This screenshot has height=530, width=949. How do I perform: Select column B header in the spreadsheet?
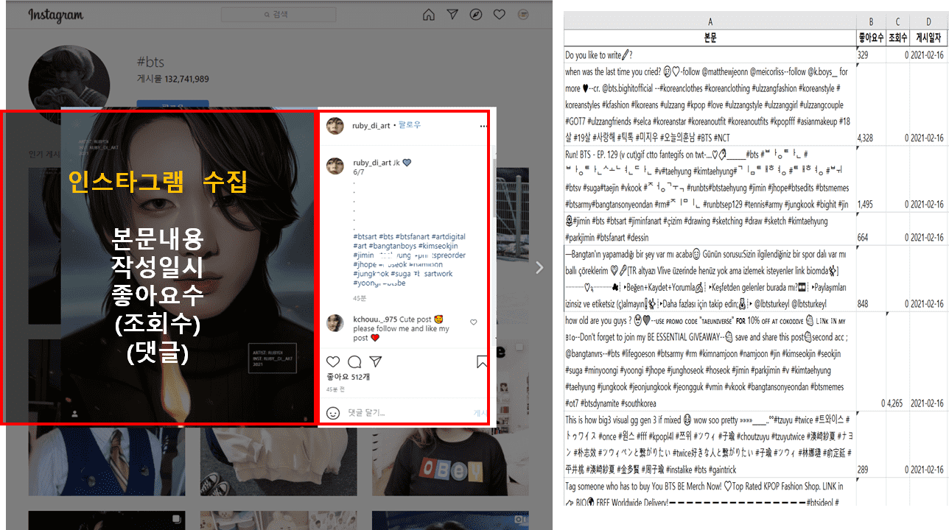pos(871,23)
